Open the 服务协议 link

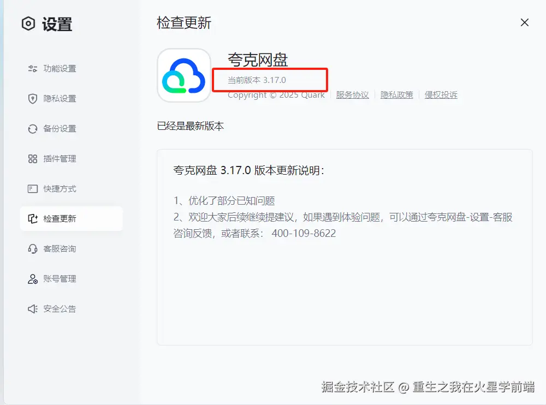[x=352, y=95]
